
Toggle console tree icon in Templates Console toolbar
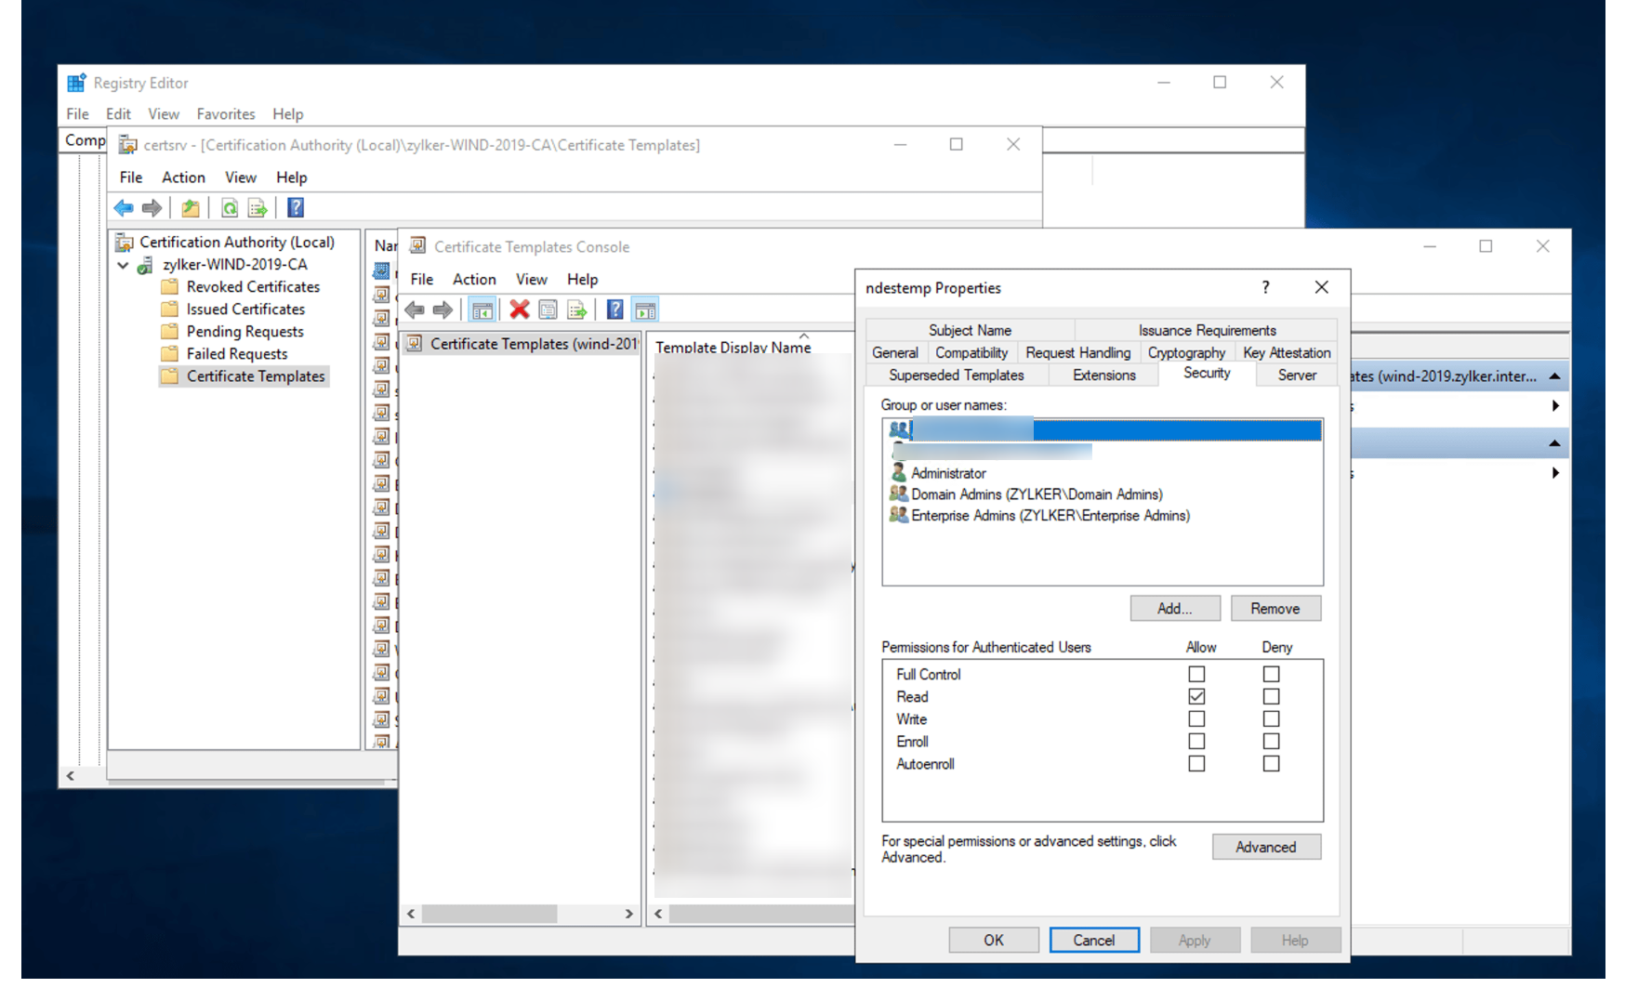(482, 310)
